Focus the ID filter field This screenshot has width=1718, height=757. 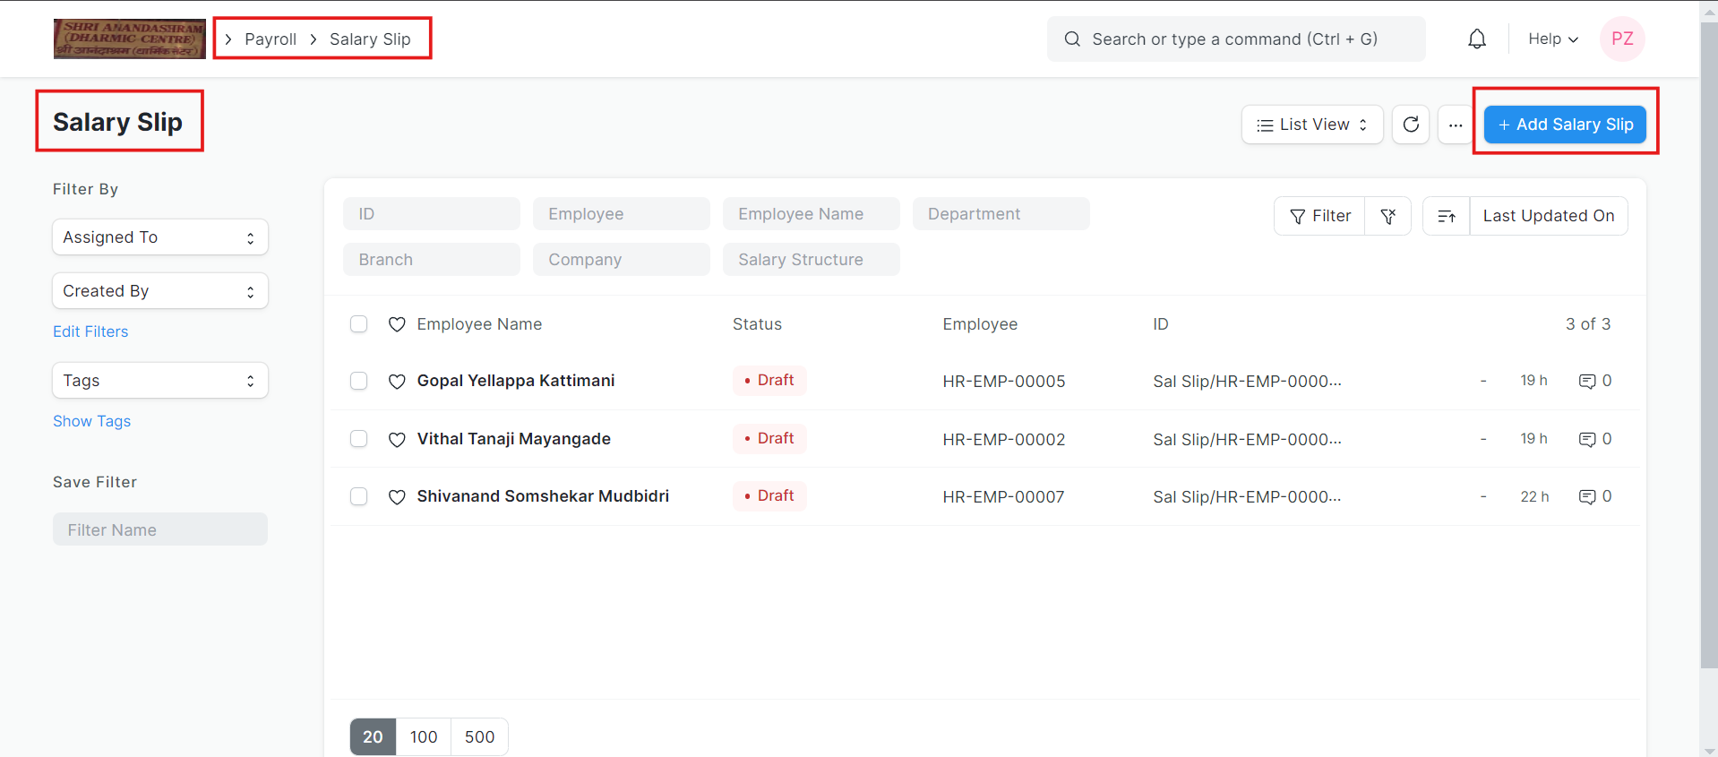click(x=432, y=214)
